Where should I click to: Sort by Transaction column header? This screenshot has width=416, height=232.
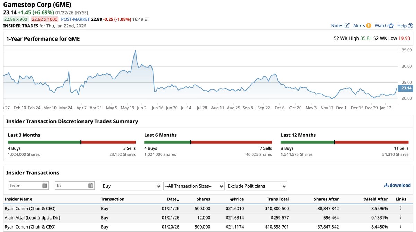click(x=113, y=199)
